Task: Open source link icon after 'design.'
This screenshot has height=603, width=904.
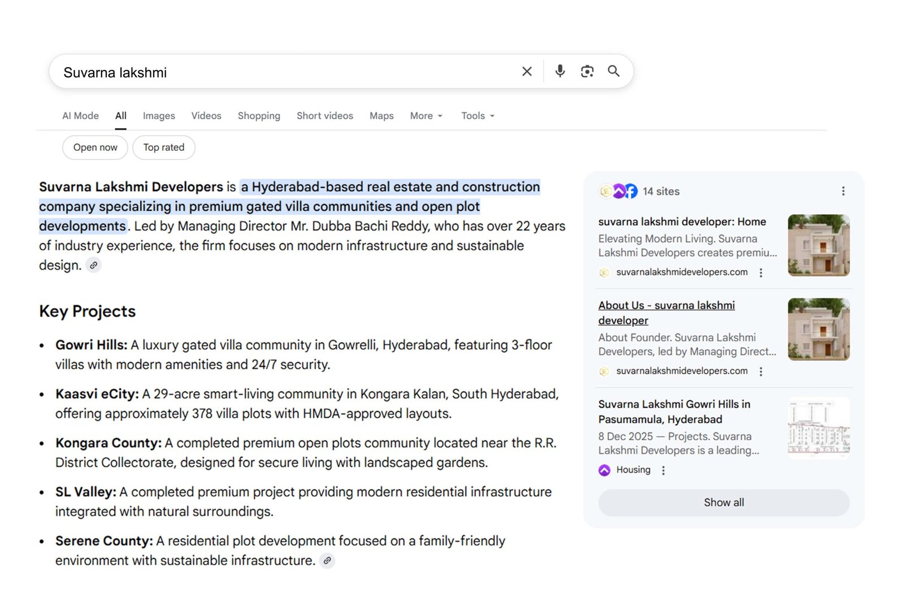Action: click(x=94, y=265)
